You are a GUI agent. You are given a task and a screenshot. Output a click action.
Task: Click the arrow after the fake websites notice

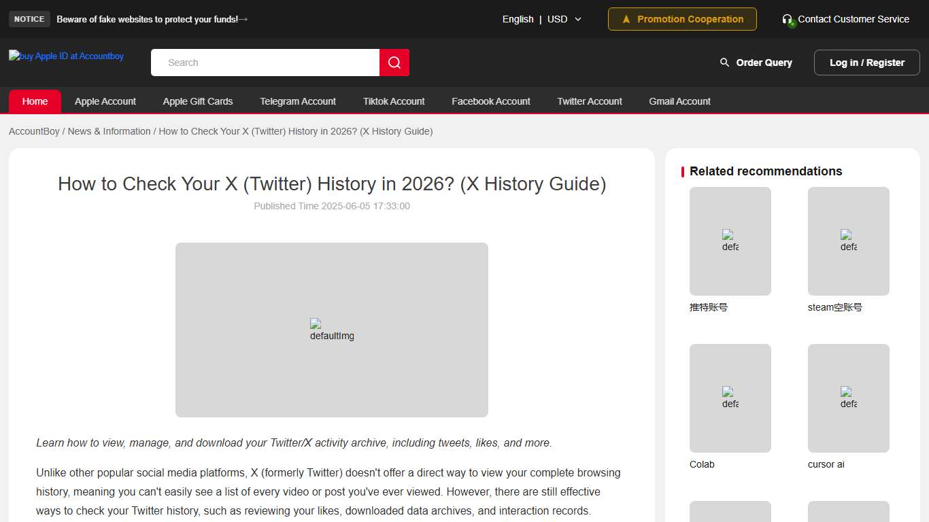pos(243,19)
